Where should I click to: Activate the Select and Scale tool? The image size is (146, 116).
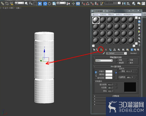coord(54,3)
